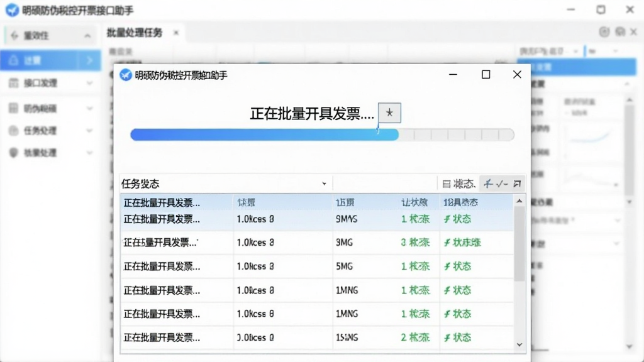Click the green lightning icon in the 5MG row
644x362 pixels.
tap(447, 266)
